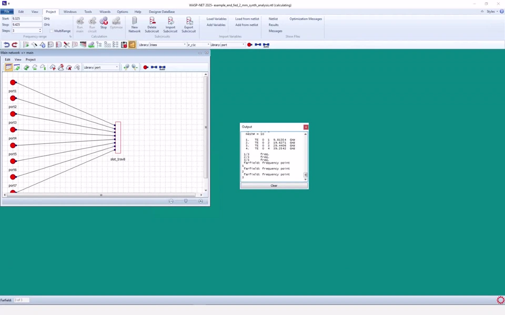Expand the Frequency range dialog launcher

coord(70,37)
